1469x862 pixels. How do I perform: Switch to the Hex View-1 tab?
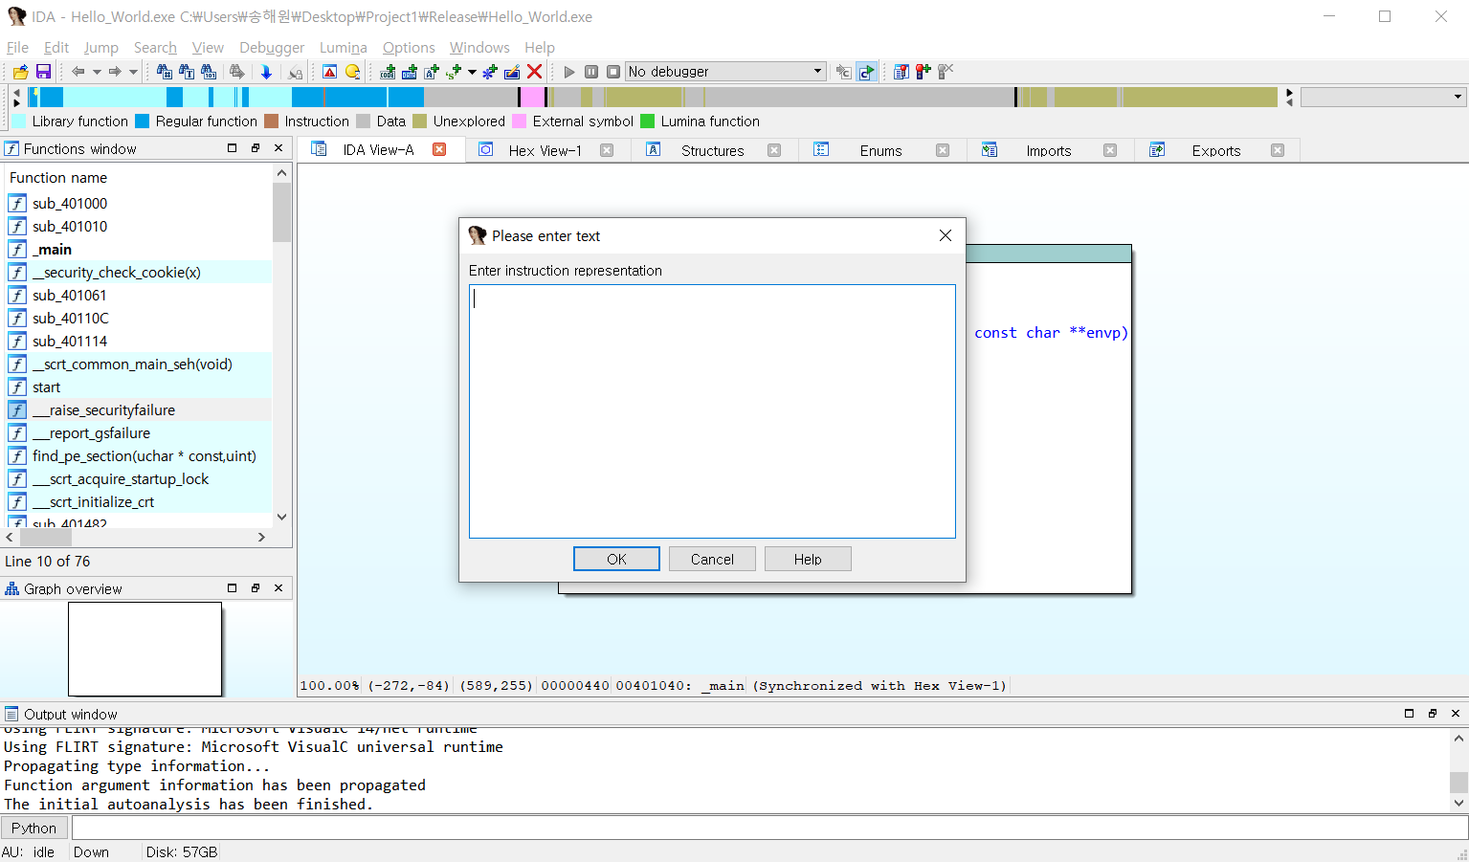pos(545,150)
